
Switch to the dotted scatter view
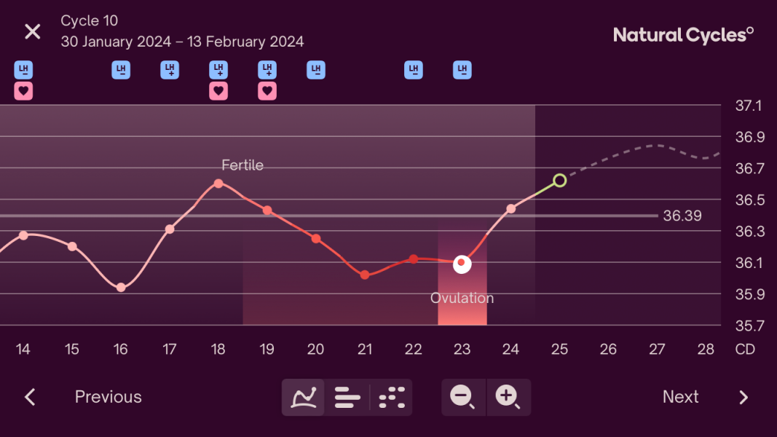[x=392, y=398]
